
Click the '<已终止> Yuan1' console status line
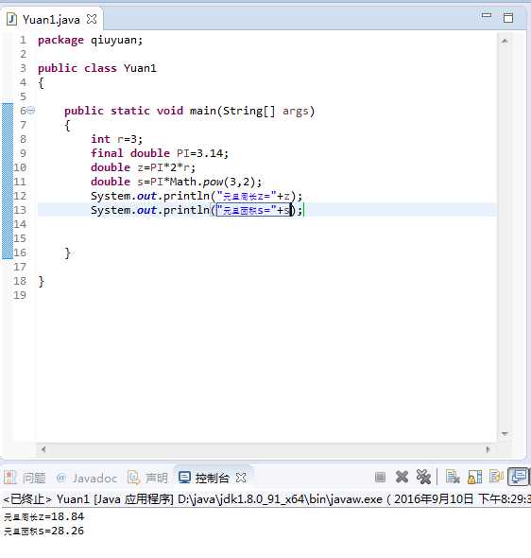266,499
